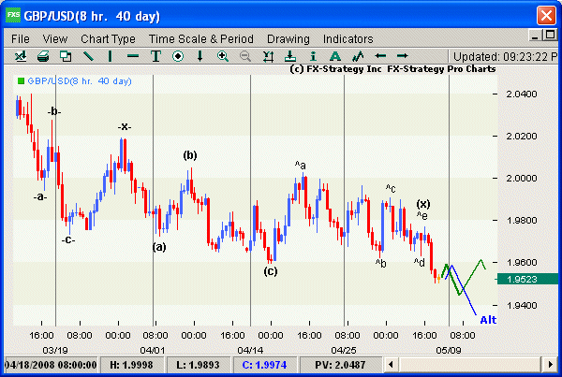Click the inner window restore button
Image resolution: width=562 pixels, height=377 pixels.
pos(550,36)
